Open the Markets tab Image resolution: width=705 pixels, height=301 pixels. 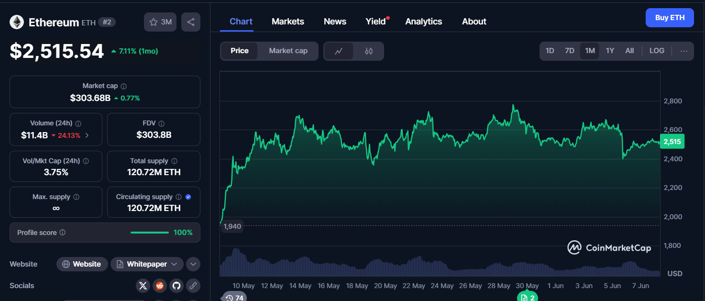coord(288,22)
